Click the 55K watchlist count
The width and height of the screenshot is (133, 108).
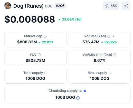(114, 6)
